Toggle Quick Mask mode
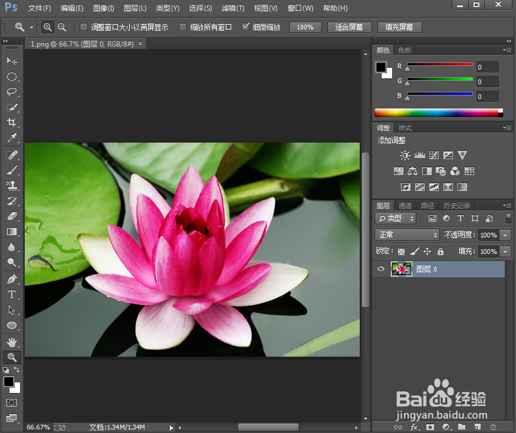The image size is (516, 433). 12,403
